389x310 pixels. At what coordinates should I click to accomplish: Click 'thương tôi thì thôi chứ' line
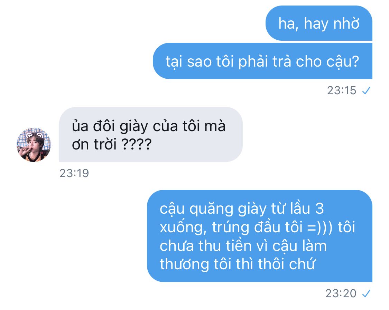pyautogui.click(x=238, y=264)
